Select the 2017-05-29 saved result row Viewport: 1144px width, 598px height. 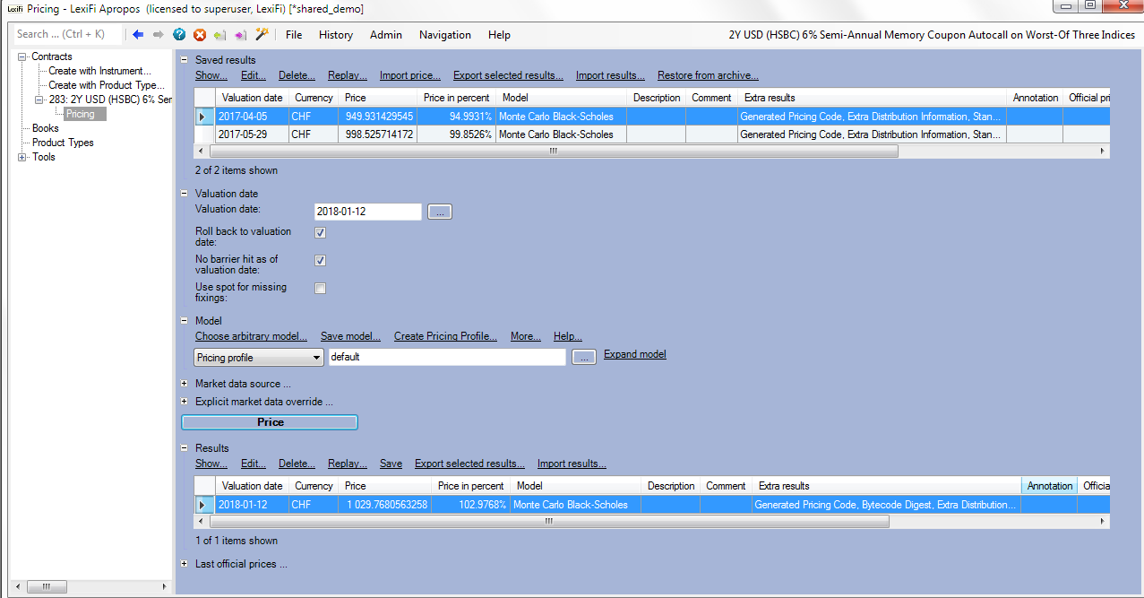tap(652, 134)
